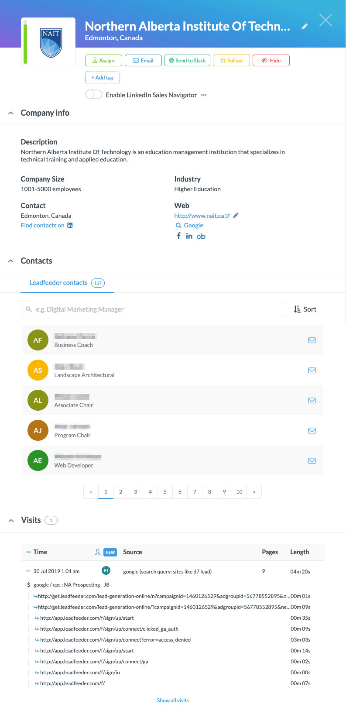Enable LinkedIn Sales Navigator toggle
The height and width of the screenshot is (721, 346).
(x=93, y=95)
